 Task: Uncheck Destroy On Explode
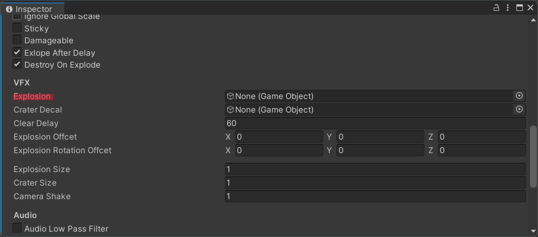pos(17,64)
